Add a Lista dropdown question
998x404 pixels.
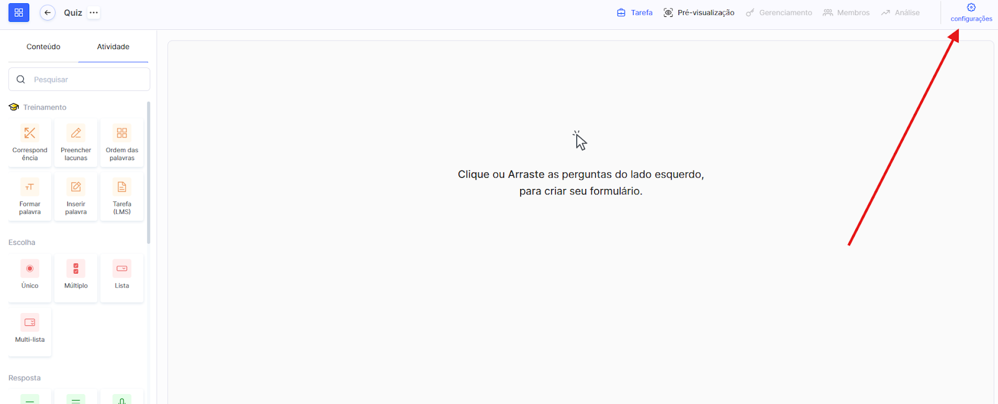pos(122,277)
